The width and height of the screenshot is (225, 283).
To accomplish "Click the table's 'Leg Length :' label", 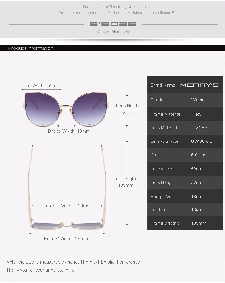I will point(163,210).
